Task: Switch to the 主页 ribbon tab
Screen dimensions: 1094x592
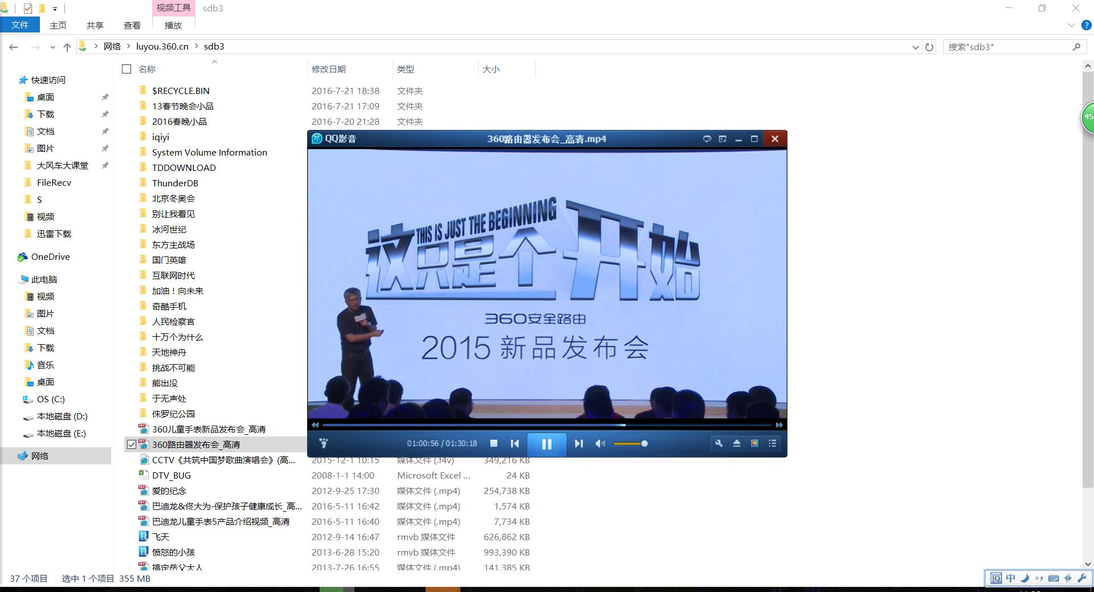Action: click(58, 25)
